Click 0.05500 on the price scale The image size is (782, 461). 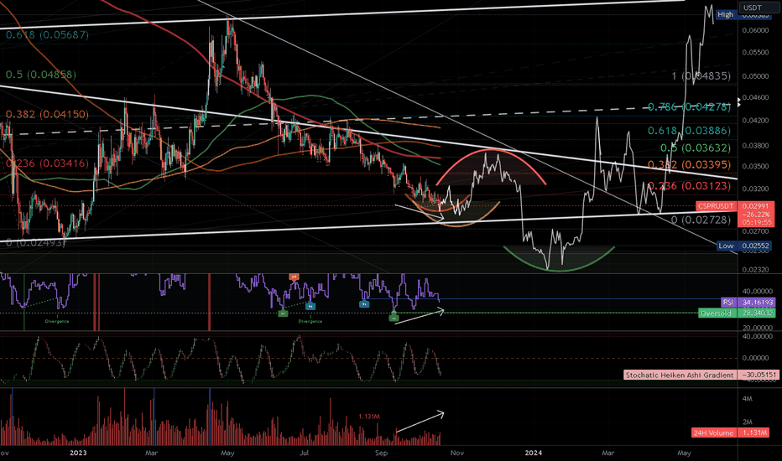point(755,52)
